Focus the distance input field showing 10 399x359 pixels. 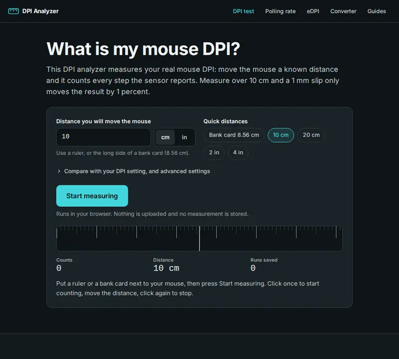point(103,137)
